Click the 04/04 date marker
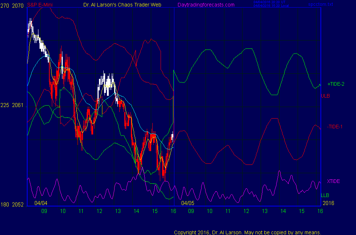356x235 pixels. [x=41, y=203]
